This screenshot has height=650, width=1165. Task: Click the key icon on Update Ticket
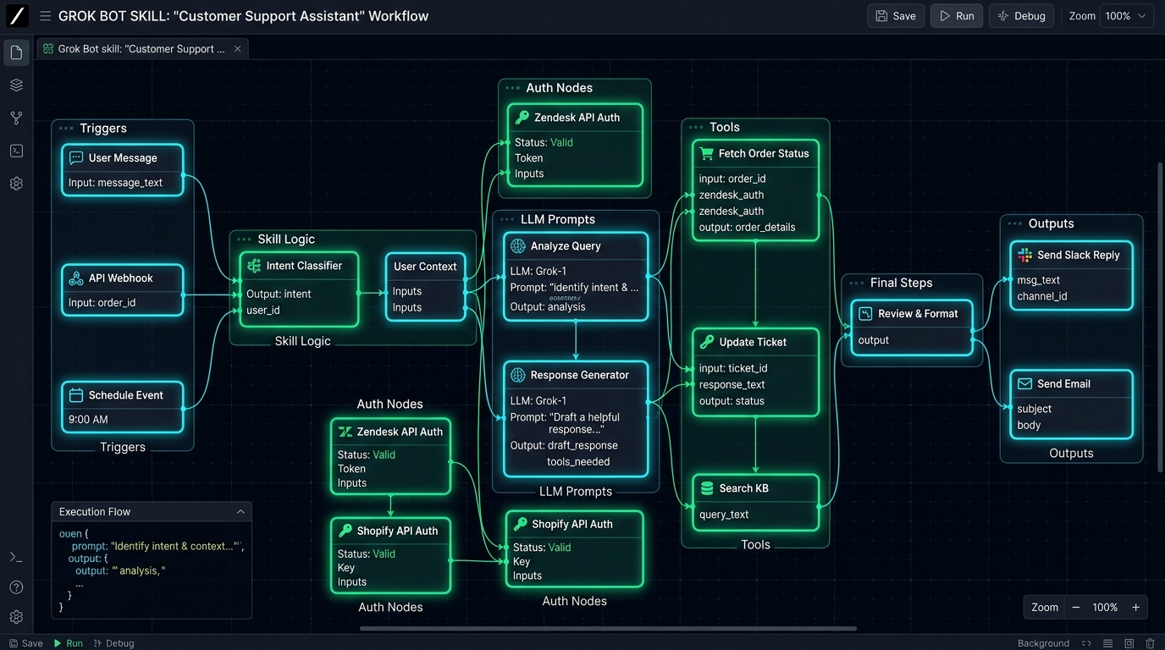[x=707, y=342]
